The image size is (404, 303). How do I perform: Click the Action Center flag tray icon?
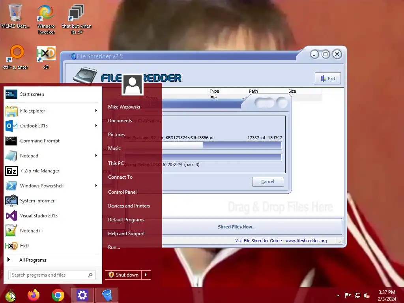coord(348,295)
